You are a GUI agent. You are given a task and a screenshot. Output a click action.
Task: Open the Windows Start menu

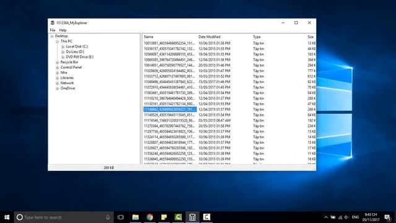tap(7, 217)
